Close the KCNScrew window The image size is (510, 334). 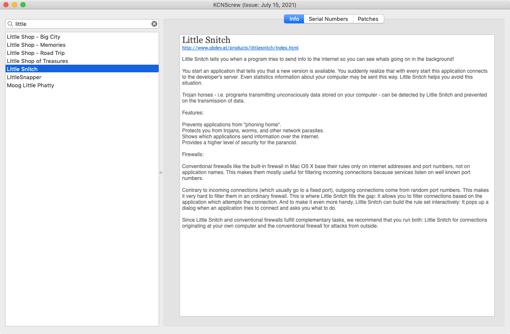pos(6,5)
